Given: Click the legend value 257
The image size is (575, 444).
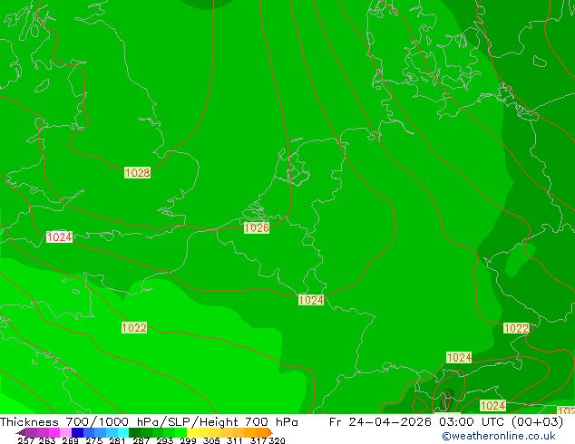Looking at the screenshot, I should 26,440.
